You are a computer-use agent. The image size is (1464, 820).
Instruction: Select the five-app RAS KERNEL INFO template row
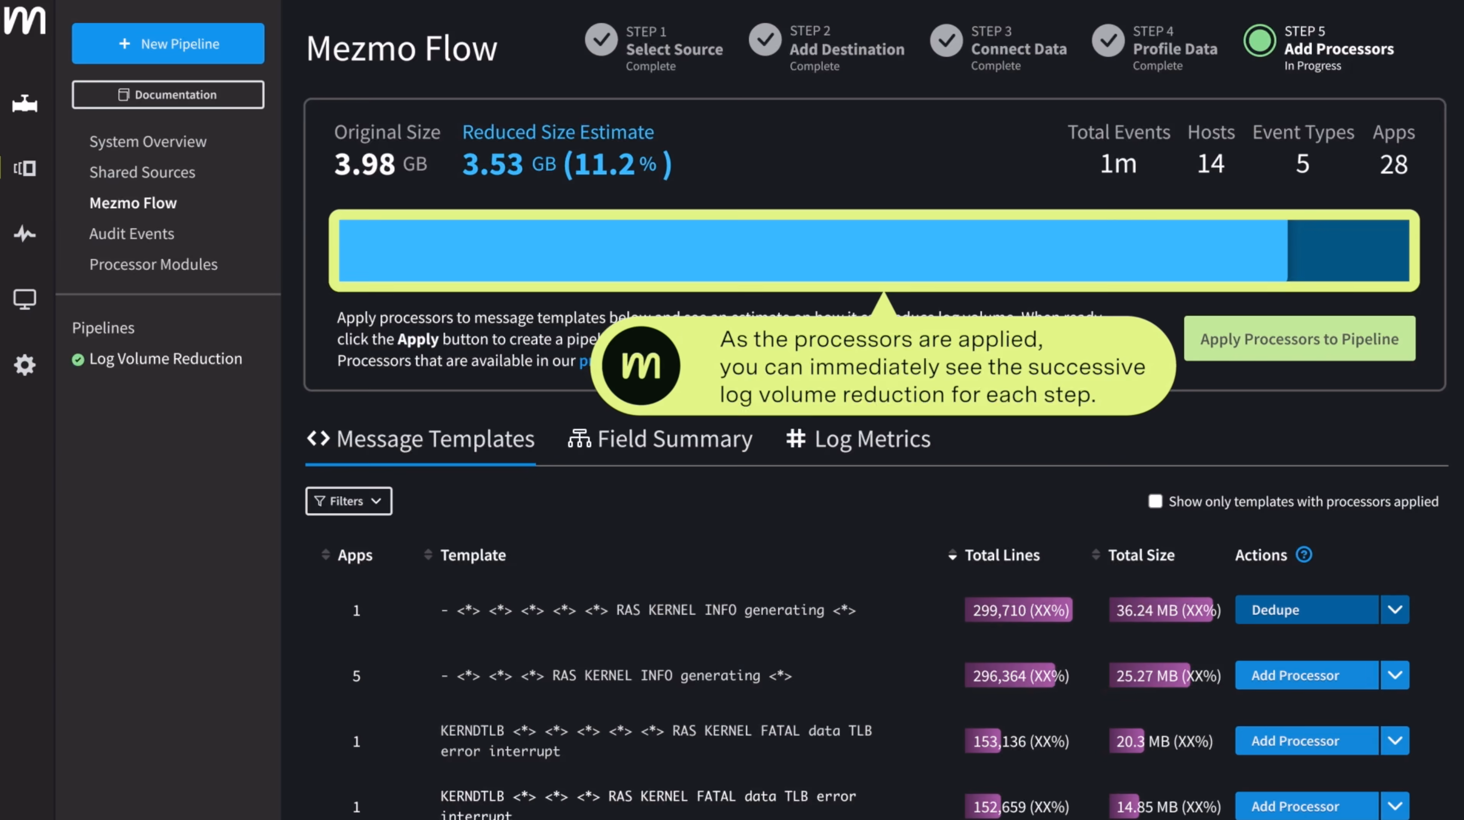pos(616,675)
